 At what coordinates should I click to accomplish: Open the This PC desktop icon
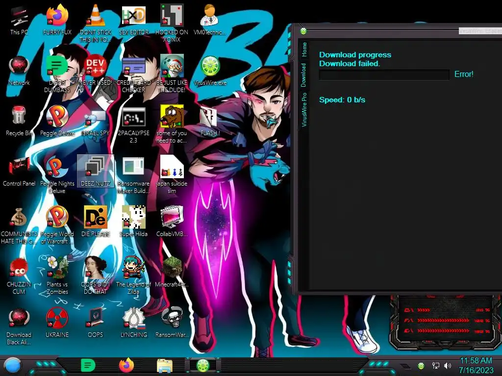(19, 19)
